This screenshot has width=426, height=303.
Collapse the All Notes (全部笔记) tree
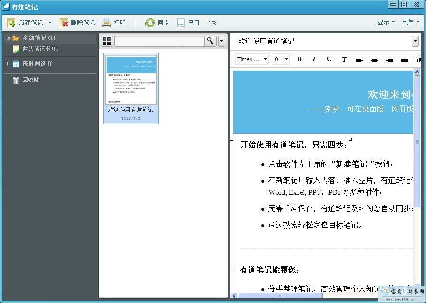tap(8, 38)
